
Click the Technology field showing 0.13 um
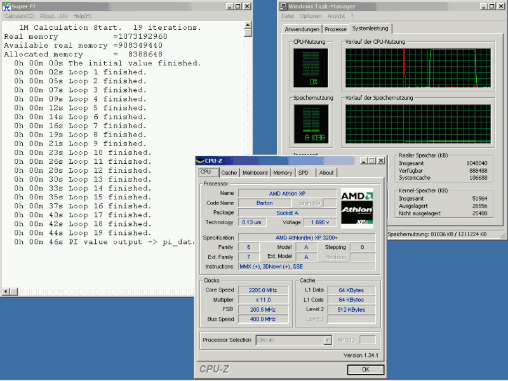[252, 222]
